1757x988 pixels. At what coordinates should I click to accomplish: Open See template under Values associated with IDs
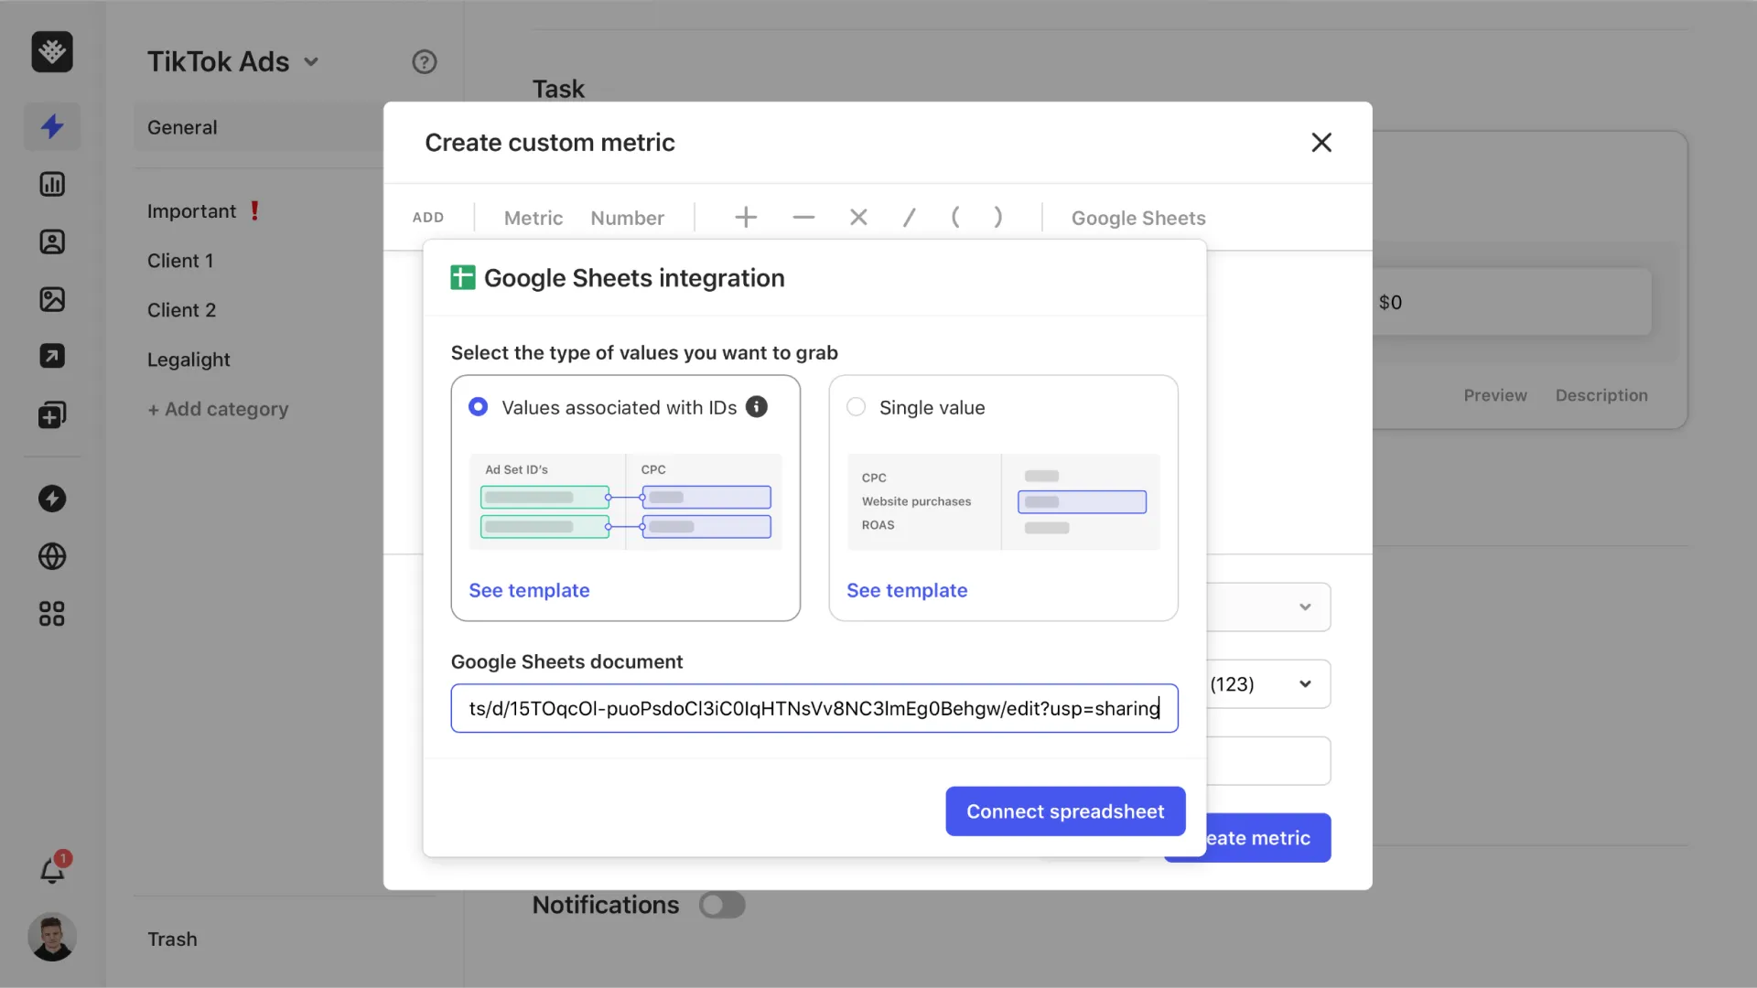[x=529, y=590]
